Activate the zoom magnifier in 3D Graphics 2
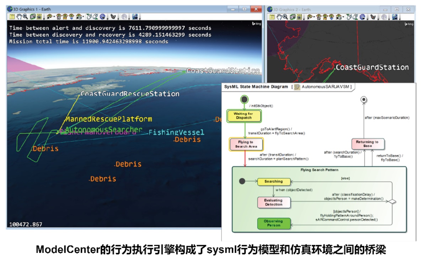Viewport: 423px width, 274px height. point(285,17)
